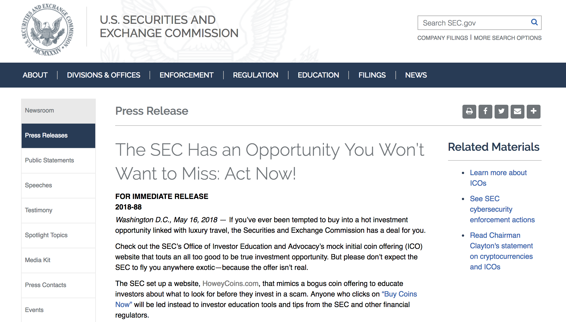Open the News navigation menu
The width and height of the screenshot is (566, 322).
point(416,75)
